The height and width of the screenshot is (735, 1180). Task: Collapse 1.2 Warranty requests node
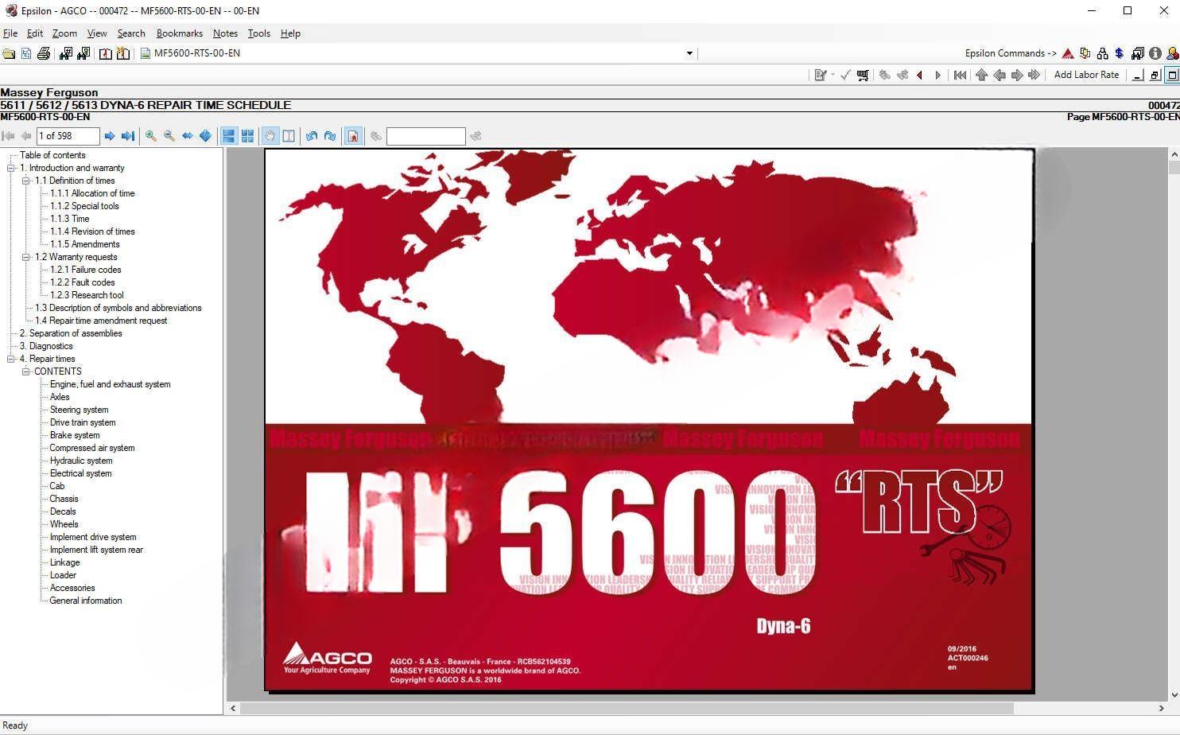[26, 257]
